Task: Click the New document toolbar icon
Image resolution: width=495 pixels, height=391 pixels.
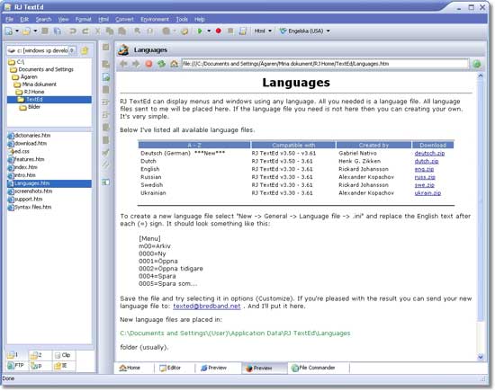Action: pos(9,31)
